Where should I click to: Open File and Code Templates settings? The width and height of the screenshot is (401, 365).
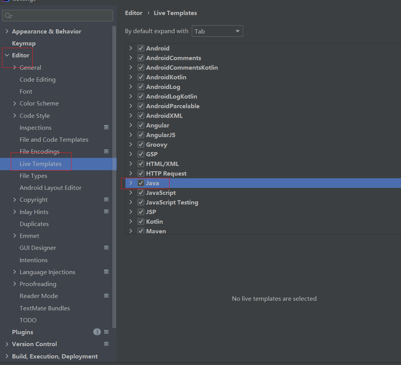click(x=54, y=140)
